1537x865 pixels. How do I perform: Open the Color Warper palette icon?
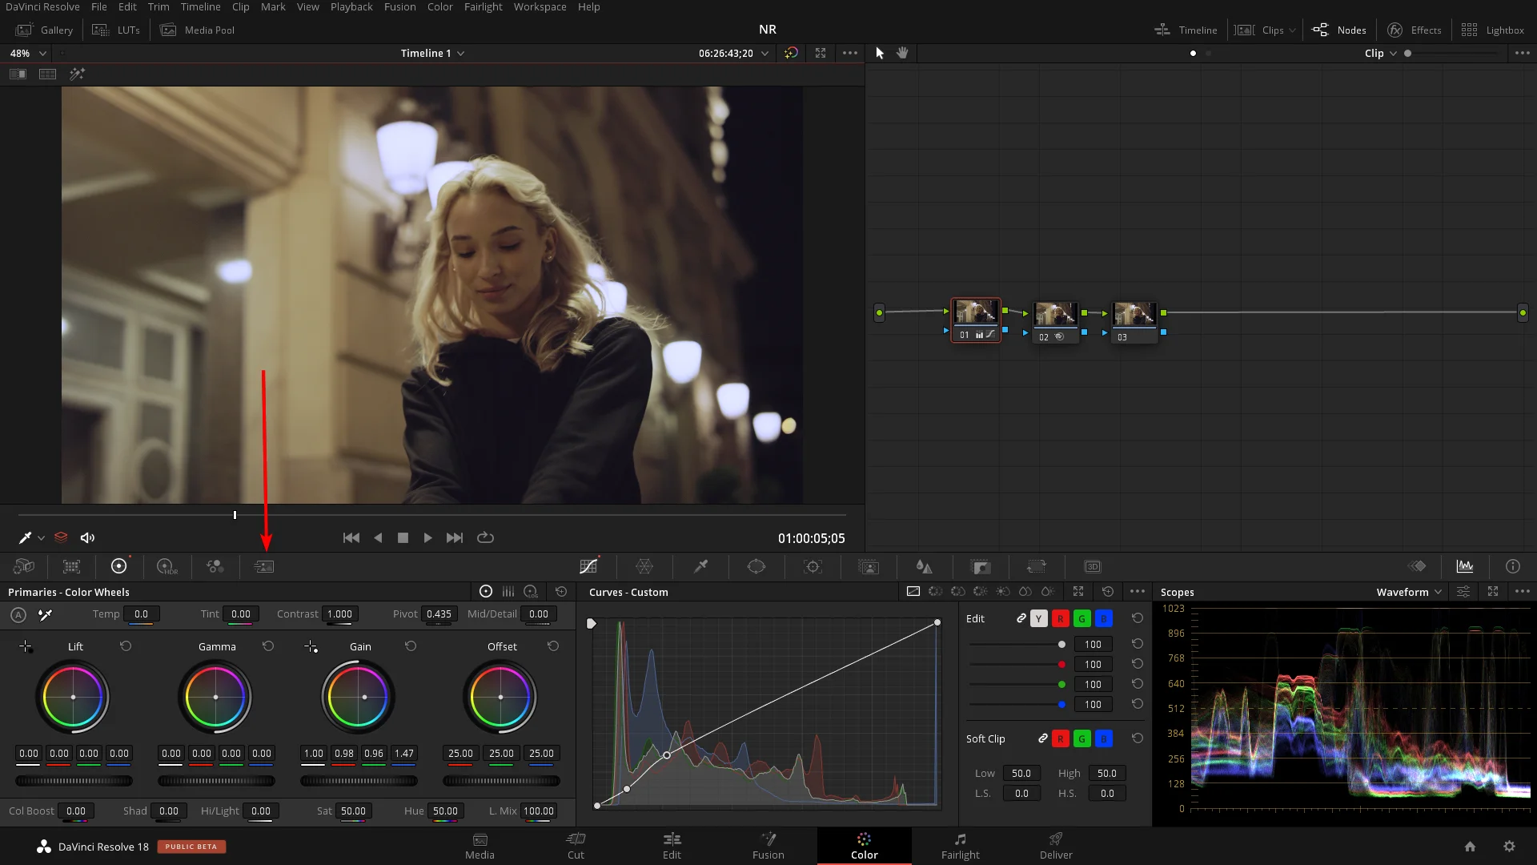[x=644, y=566]
